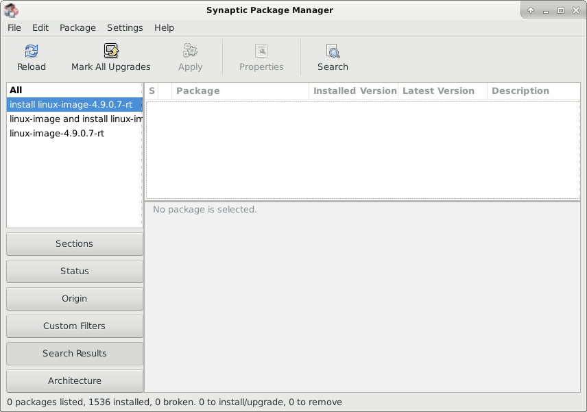Open the Search magnifier tool
This screenshot has width=587, height=412.
333,51
